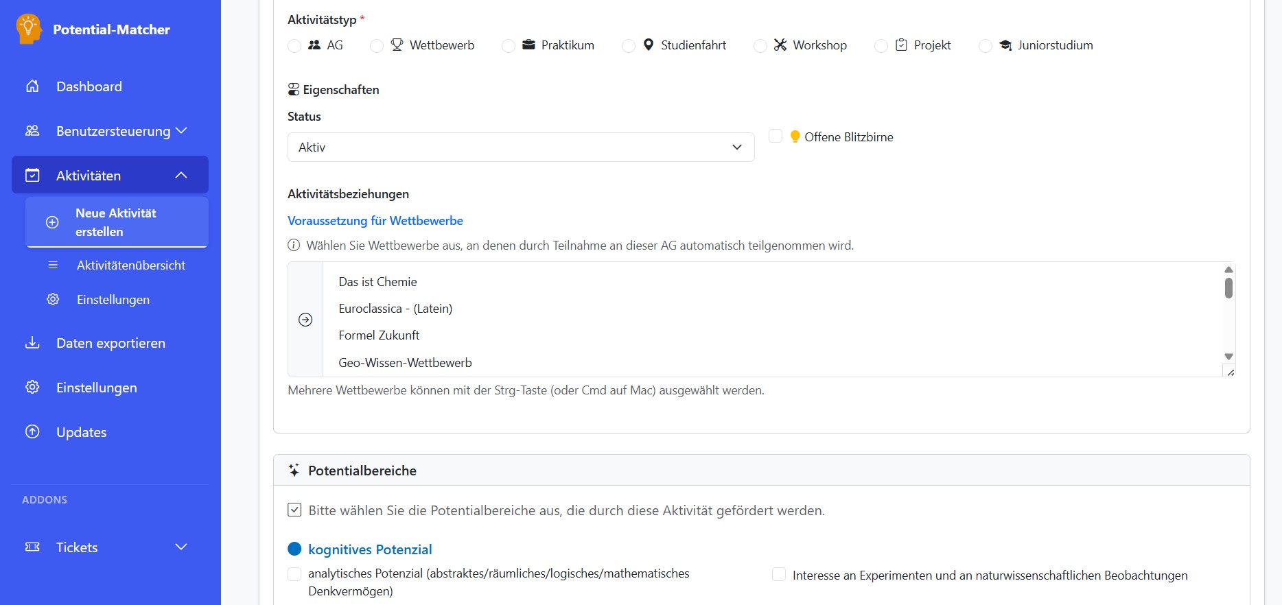
Task: Click the sparkle icon beside Potentialbereiche
Action: (x=294, y=470)
